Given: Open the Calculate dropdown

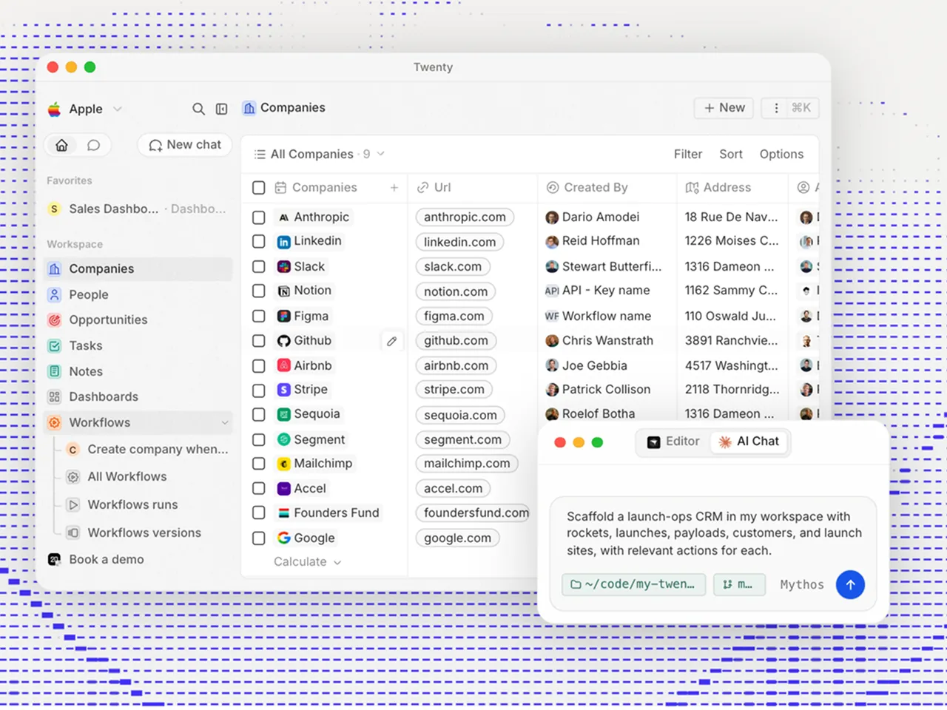Looking at the screenshot, I should (307, 562).
